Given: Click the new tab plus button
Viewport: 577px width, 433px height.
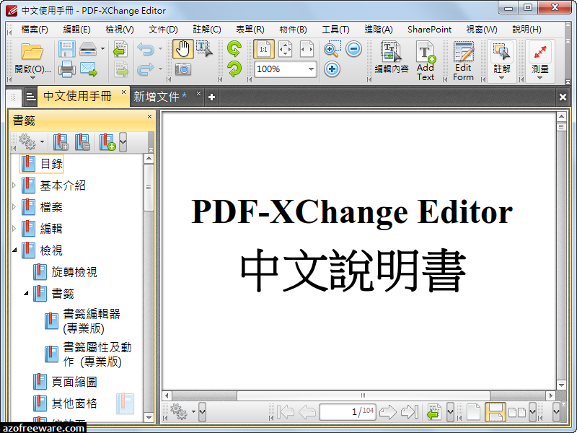Looking at the screenshot, I should (x=211, y=97).
